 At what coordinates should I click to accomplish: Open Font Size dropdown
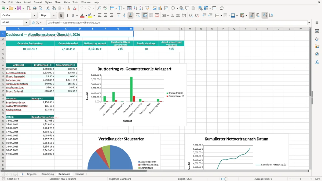tap(54, 16)
